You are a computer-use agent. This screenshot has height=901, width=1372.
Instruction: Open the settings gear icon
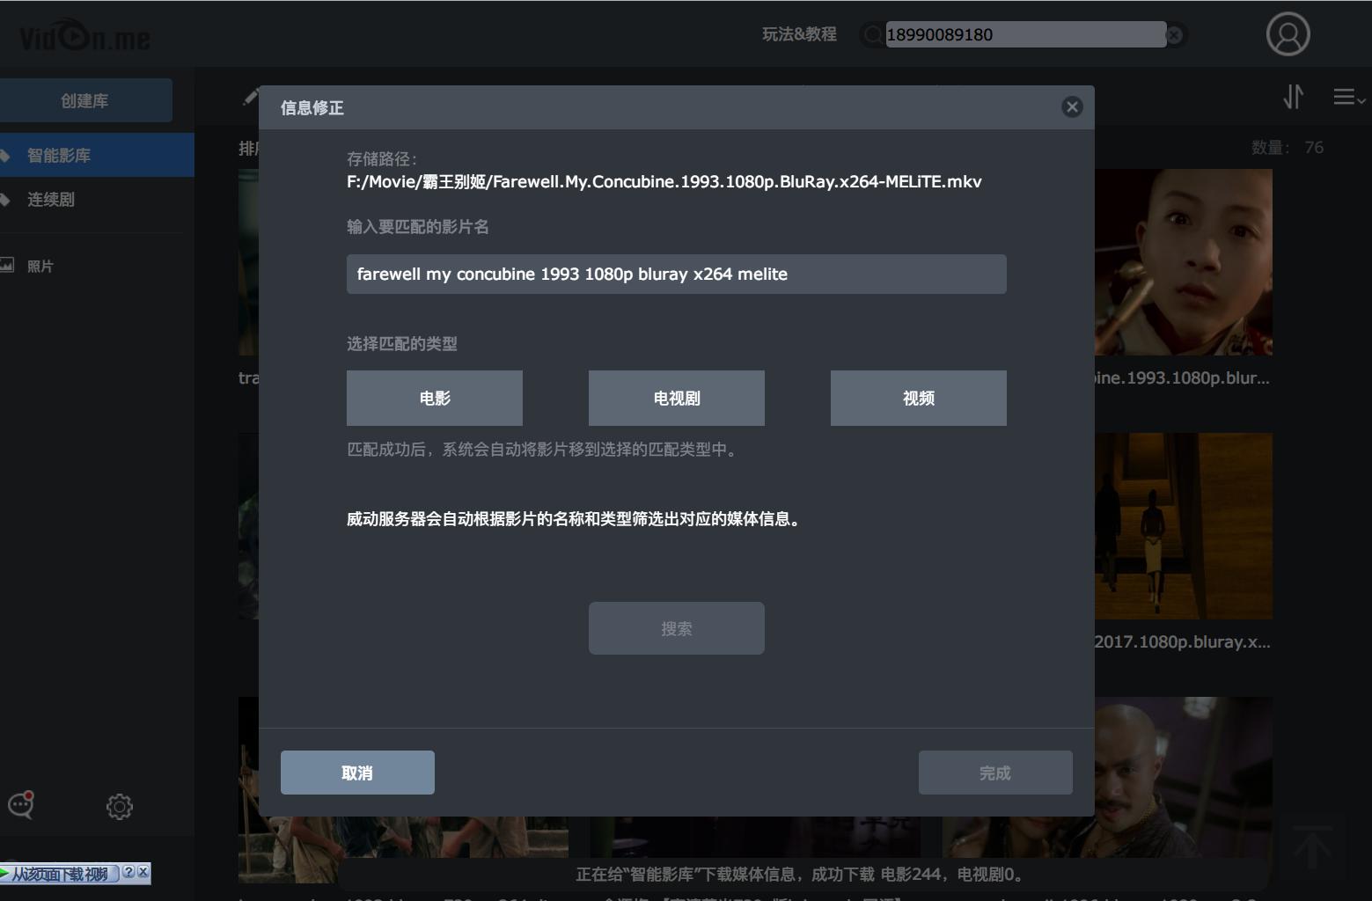click(x=120, y=806)
